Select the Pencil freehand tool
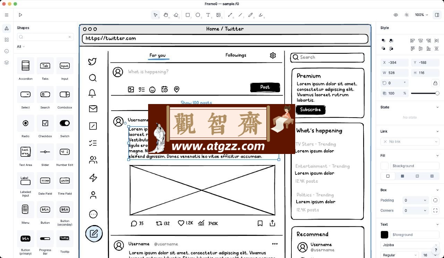The image size is (444, 258). [x=251, y=15]
